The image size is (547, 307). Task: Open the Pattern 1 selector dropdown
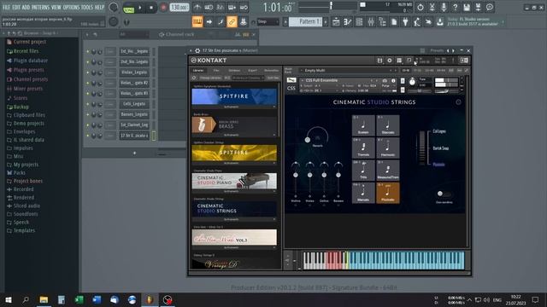pos(306,21)
